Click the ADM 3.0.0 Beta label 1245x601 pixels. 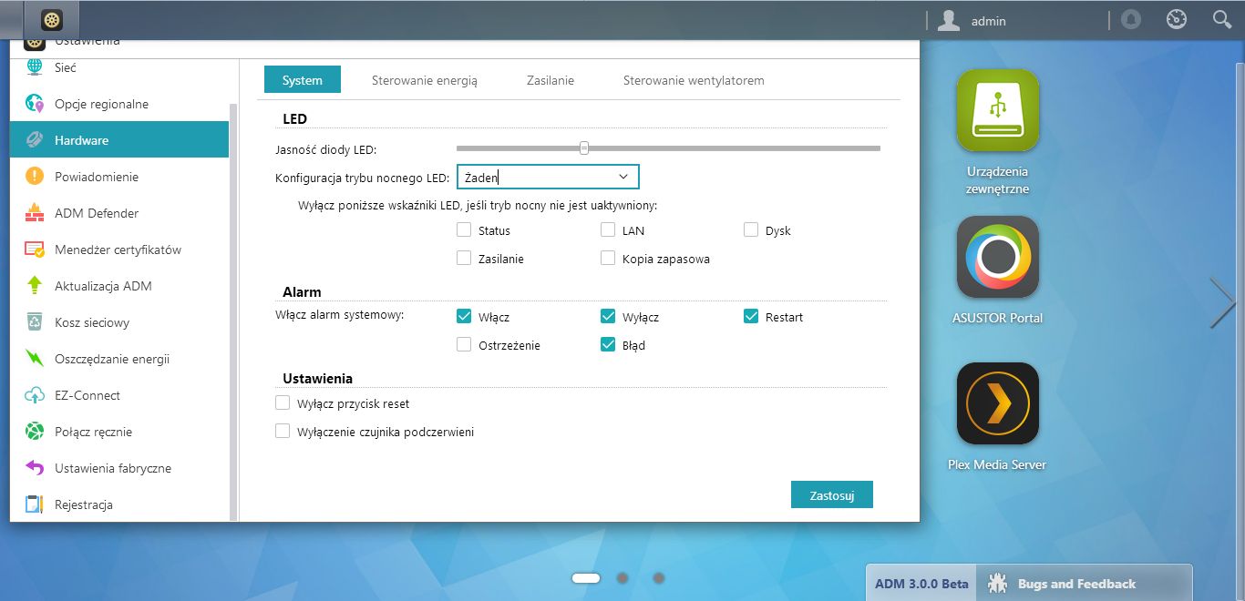(x=921, y=584)
